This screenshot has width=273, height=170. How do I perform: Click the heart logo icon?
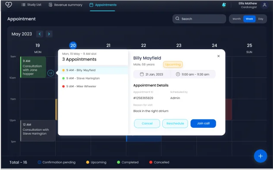[9, 5]
